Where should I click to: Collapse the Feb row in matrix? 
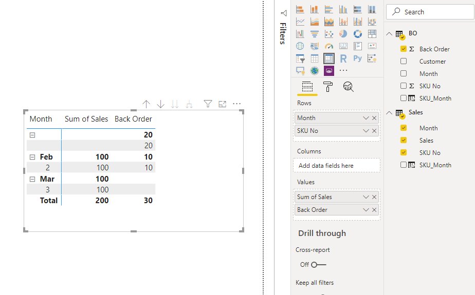point(32,157)
